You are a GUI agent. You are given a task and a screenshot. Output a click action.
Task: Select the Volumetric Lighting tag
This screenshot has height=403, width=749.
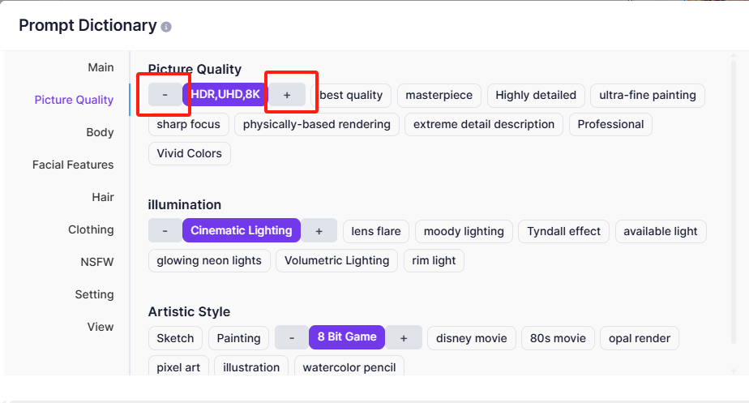click(336, 260)
